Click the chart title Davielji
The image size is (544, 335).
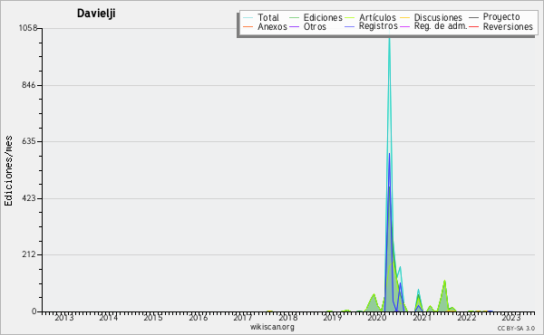[x=96, y=14]
